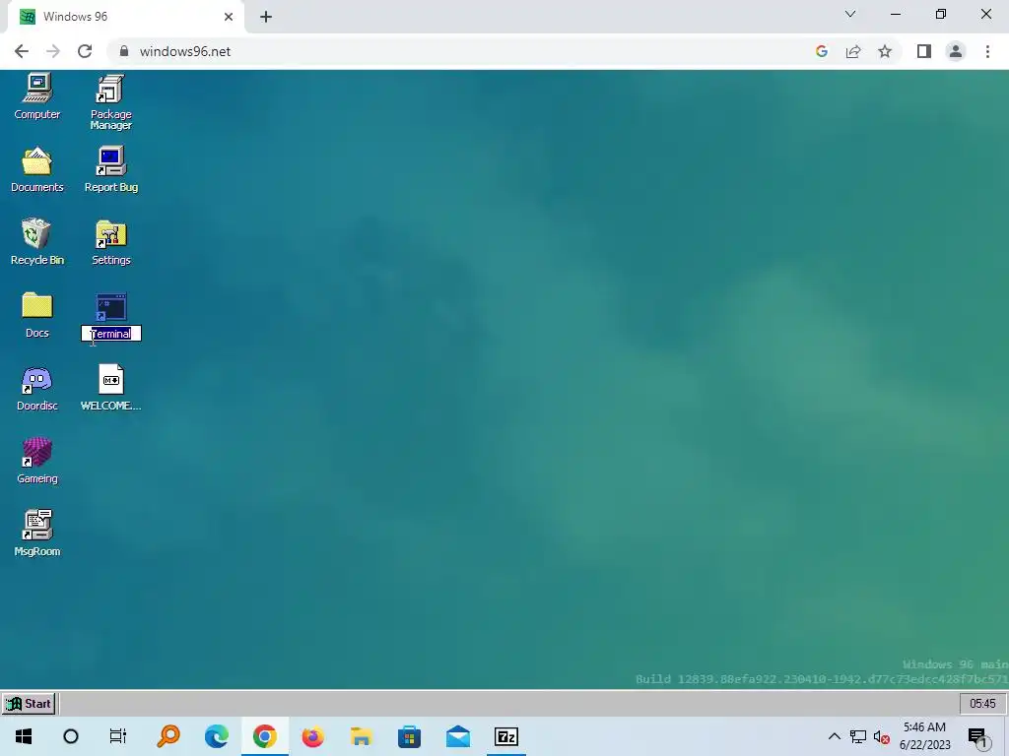Switch to Chrome in taskbar
1009x756 pixels.
[x=264, y=736]
